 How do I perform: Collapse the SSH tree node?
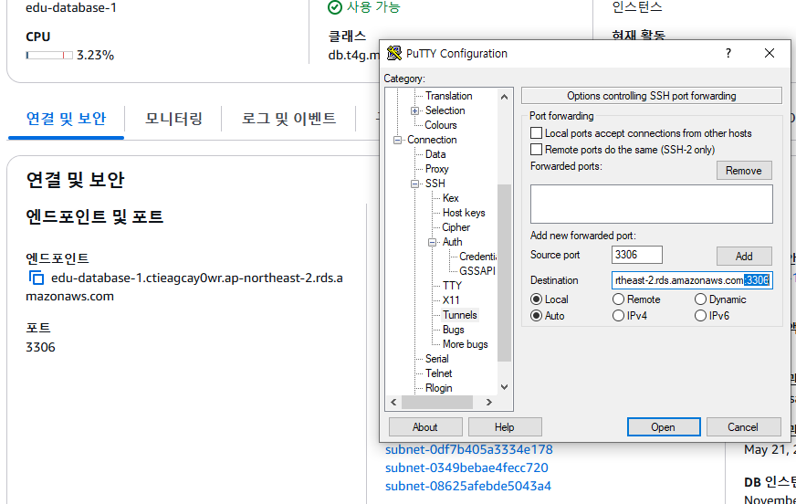click(x=414, y=184)
